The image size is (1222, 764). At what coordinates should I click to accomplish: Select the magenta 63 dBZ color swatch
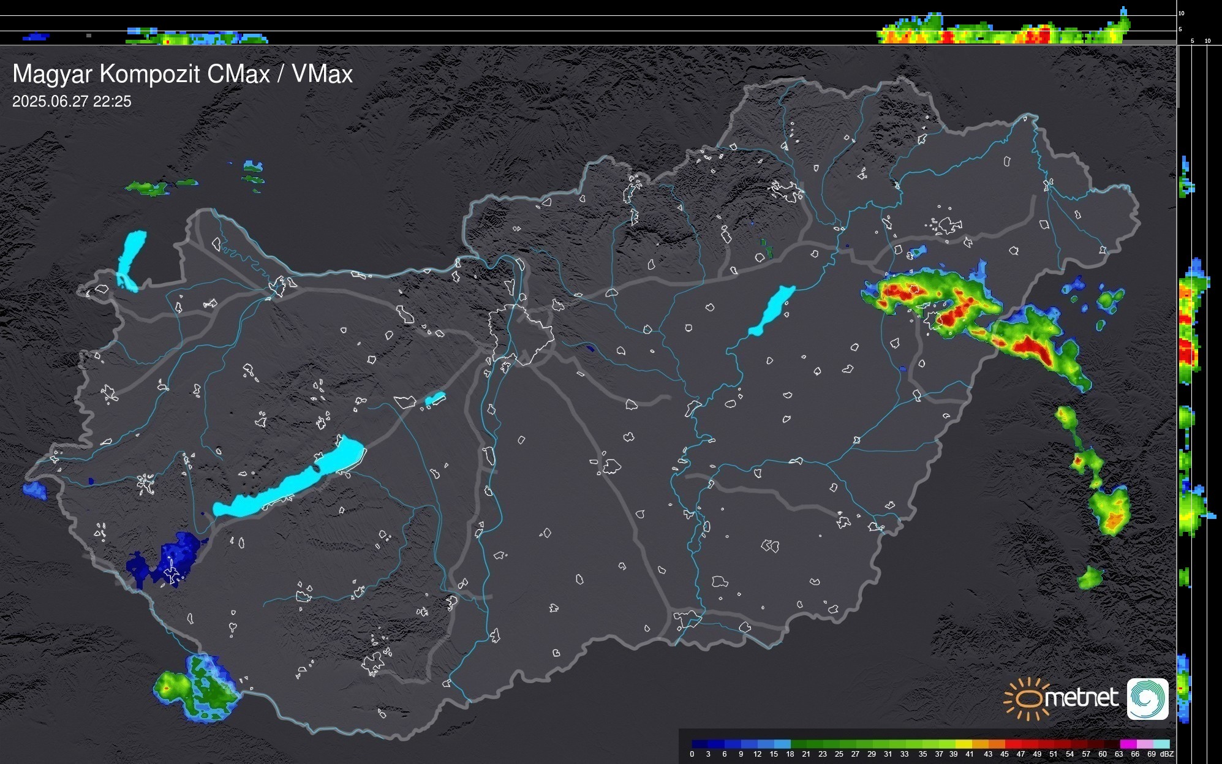[x=1127, y=744]
